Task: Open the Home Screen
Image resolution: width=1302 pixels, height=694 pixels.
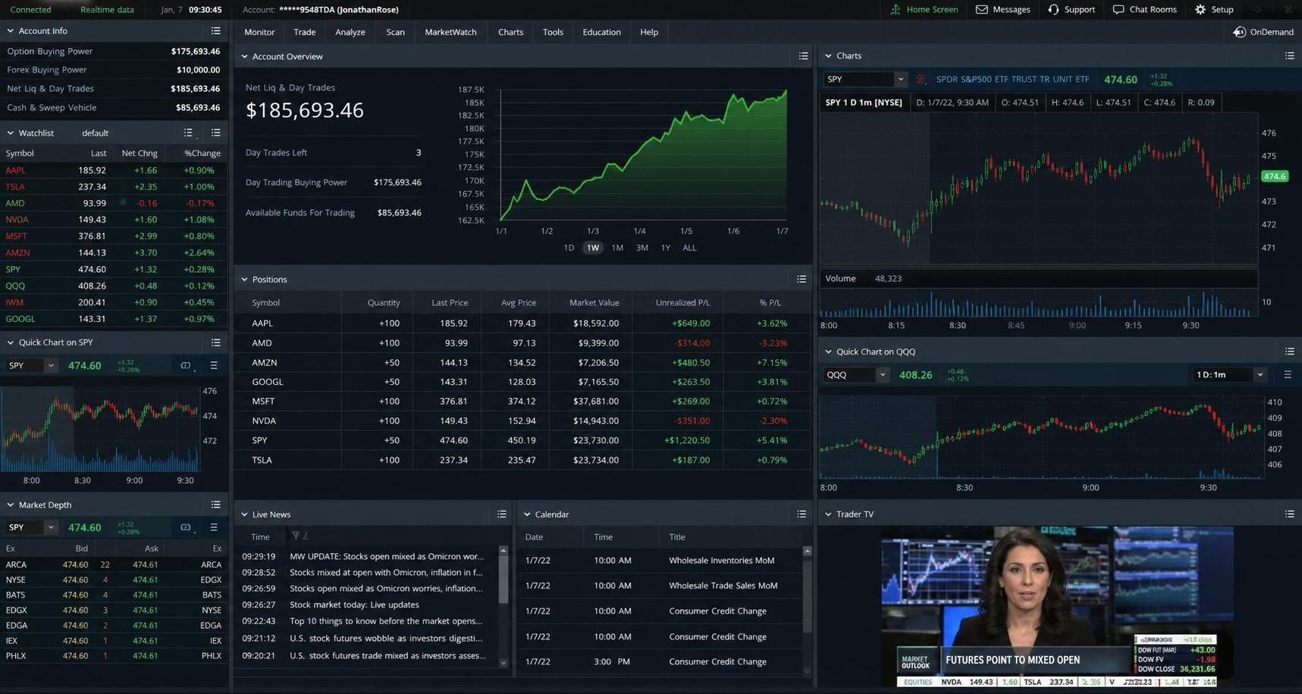Action: pyautogui.click(x=924, y=10)
